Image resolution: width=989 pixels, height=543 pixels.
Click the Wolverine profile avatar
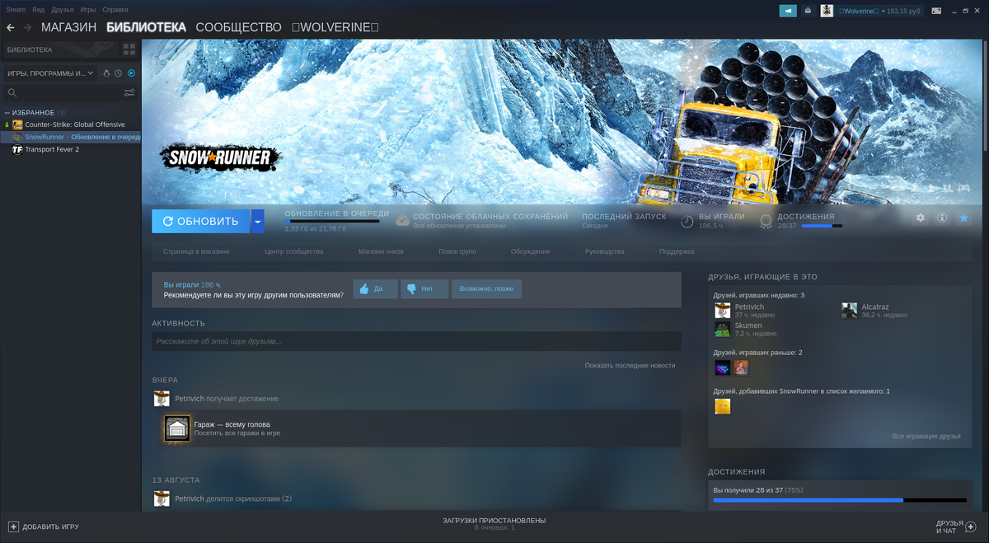click(x=827, y=11)
